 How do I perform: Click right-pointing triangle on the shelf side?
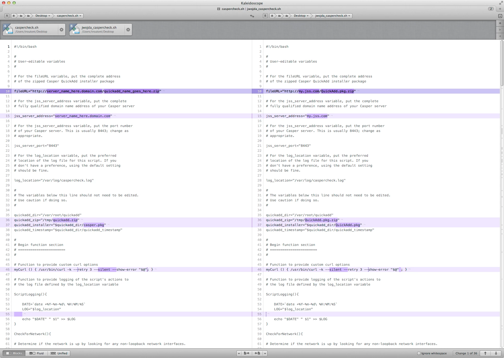(x=500, y=30)
